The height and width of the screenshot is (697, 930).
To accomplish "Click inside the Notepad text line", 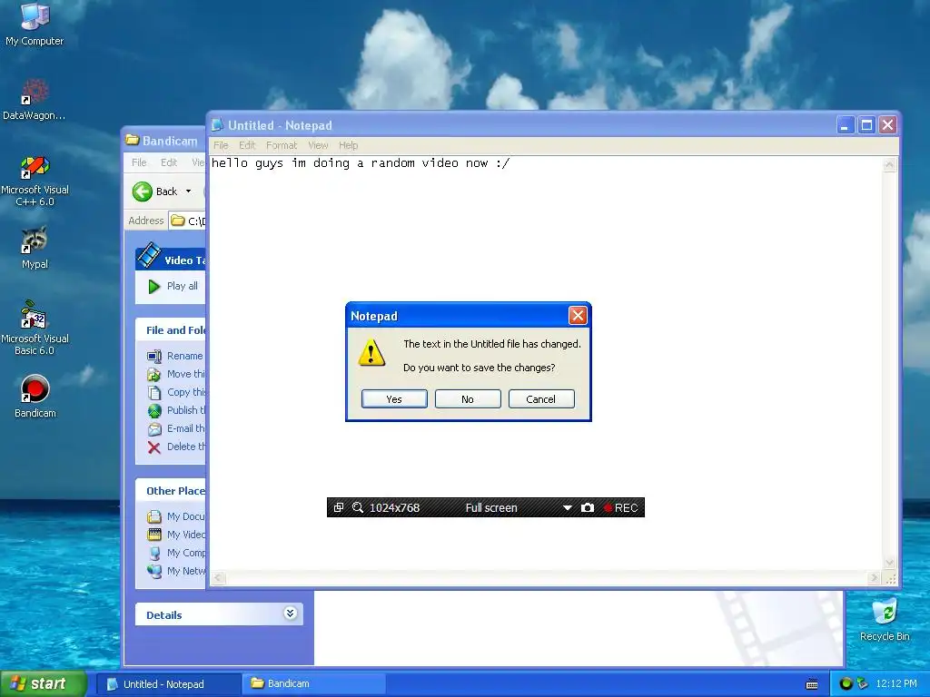I will 361,163.
